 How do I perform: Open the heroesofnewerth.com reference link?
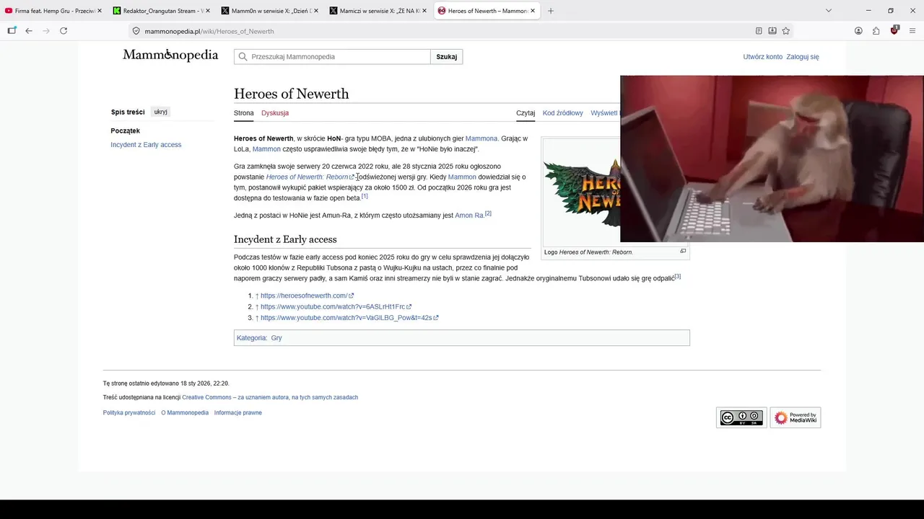(307, 296)
